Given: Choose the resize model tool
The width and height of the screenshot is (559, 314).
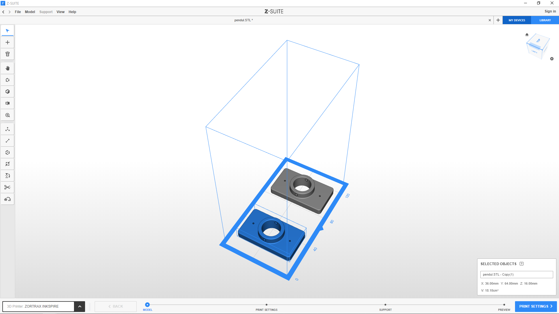Looking at the screenshot, I should pyautogui.click(x=8, y=141).
